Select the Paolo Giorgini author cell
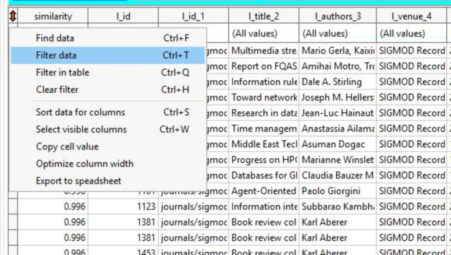The height and width of the screenshot is (255, 451). 338,191
